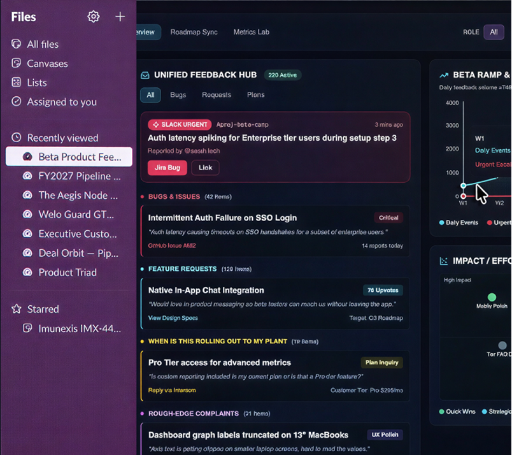Click the Starred section star icon
The width and height of the screenshot is (512, 455).
(x=17, y=309)
